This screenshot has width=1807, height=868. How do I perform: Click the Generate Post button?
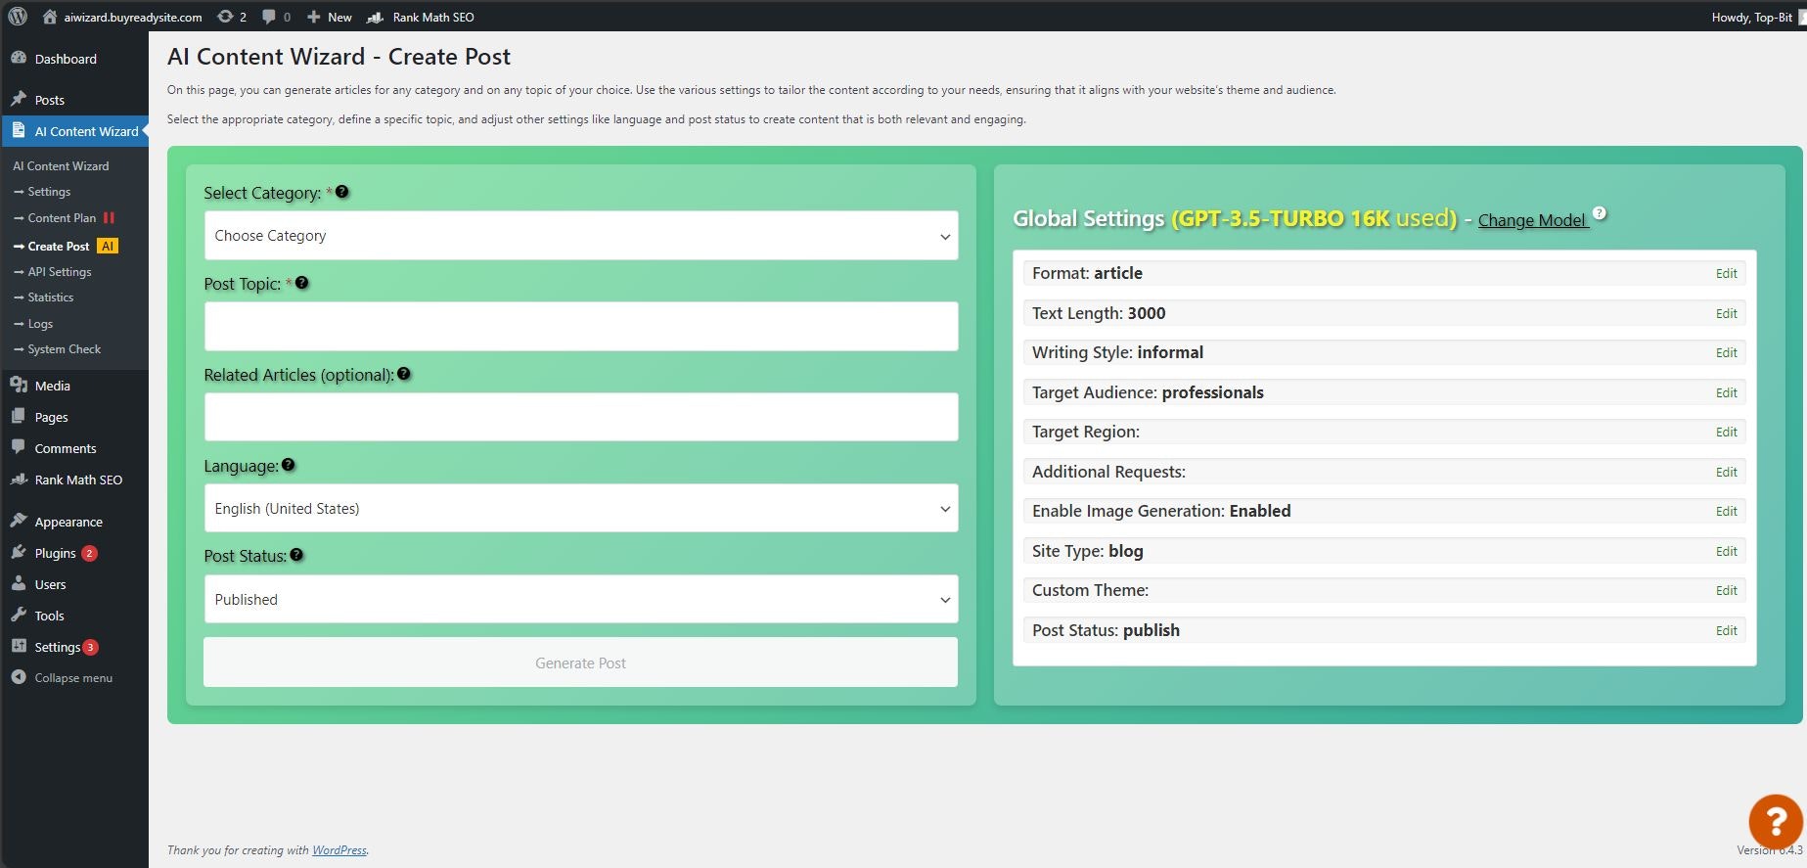tap(580, 662)
